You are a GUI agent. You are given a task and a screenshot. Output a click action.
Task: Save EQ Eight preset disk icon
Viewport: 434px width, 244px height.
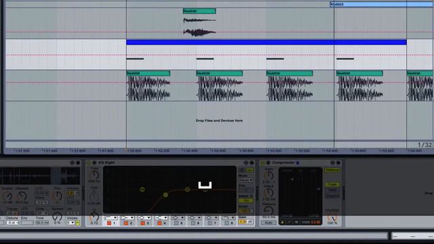(252, 163)
